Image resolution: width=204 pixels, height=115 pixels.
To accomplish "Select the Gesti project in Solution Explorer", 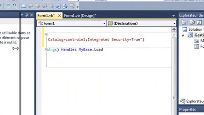I will [x=196, y=35].
